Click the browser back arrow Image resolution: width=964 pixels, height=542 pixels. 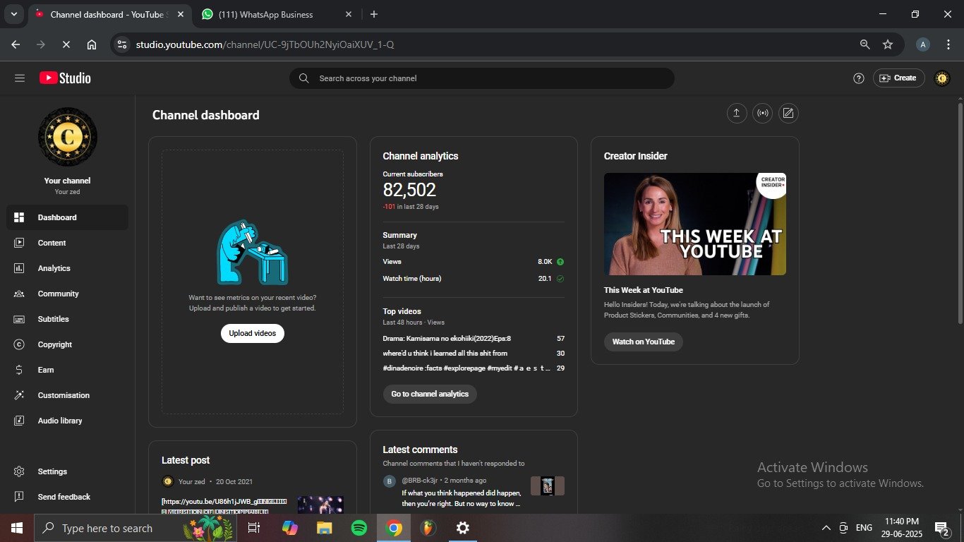16,44
